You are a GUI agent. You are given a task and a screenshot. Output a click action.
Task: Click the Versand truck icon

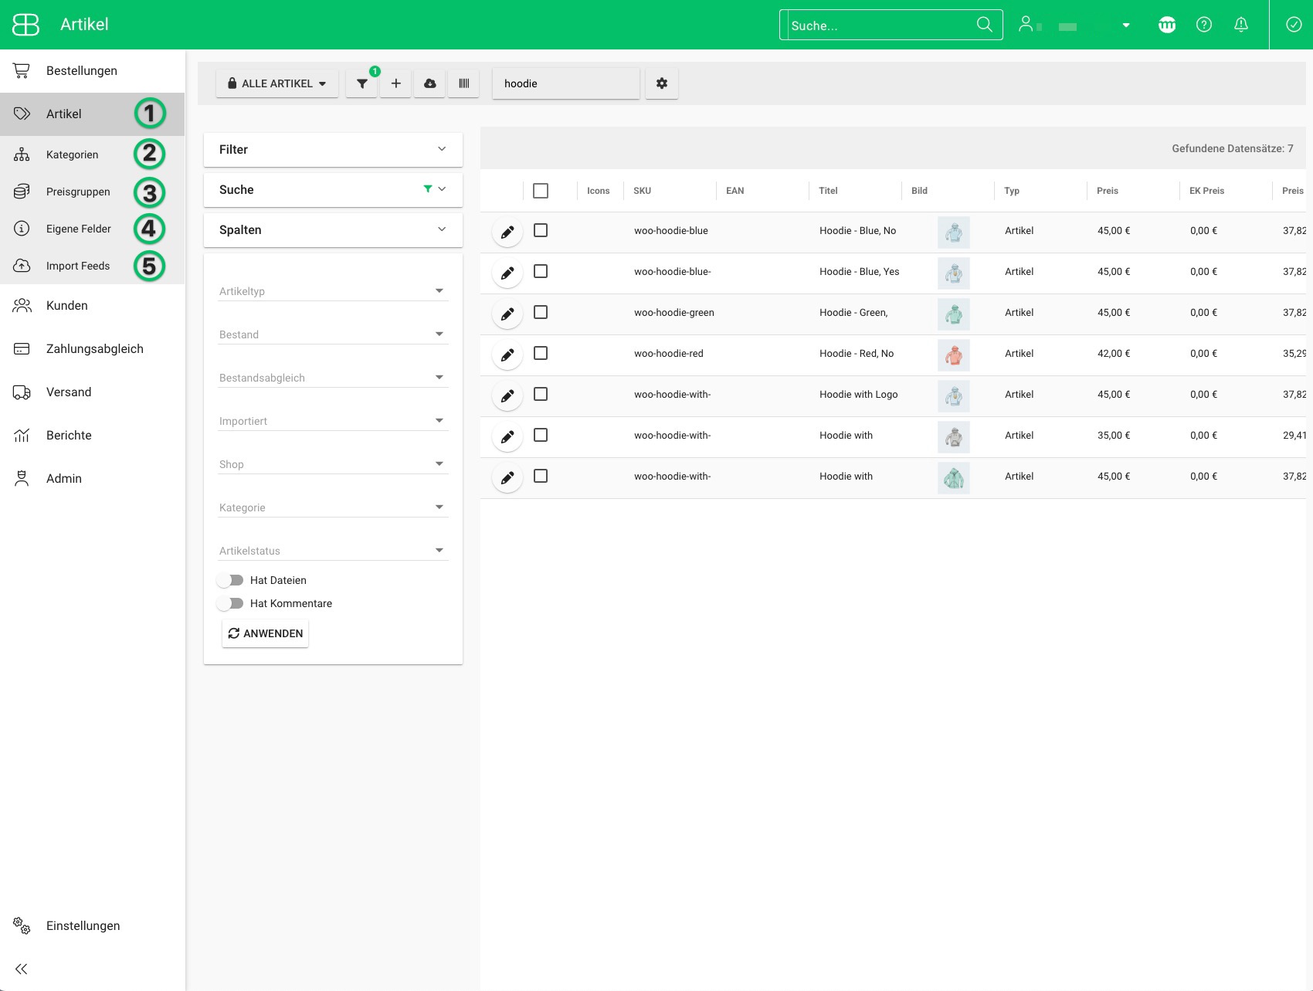(x=22, y=392)
